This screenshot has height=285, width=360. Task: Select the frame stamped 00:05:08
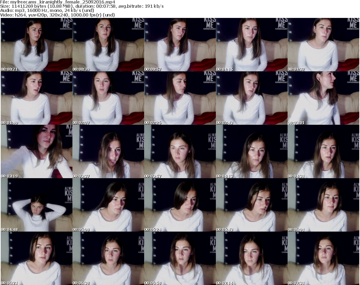click(x=108, y=205)
